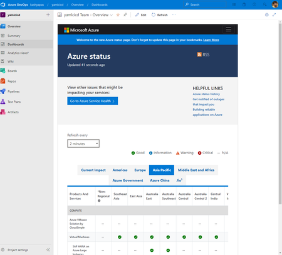Open the Marketplace shopping bag icon
This screenshot has width=282, height=255.
(x=244, y=4)
